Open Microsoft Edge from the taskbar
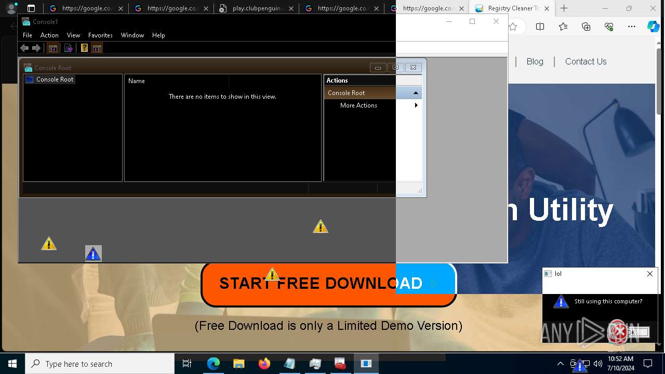Image resolution: width=665 pixels, height=374 pixels. (x=214, y=364)
